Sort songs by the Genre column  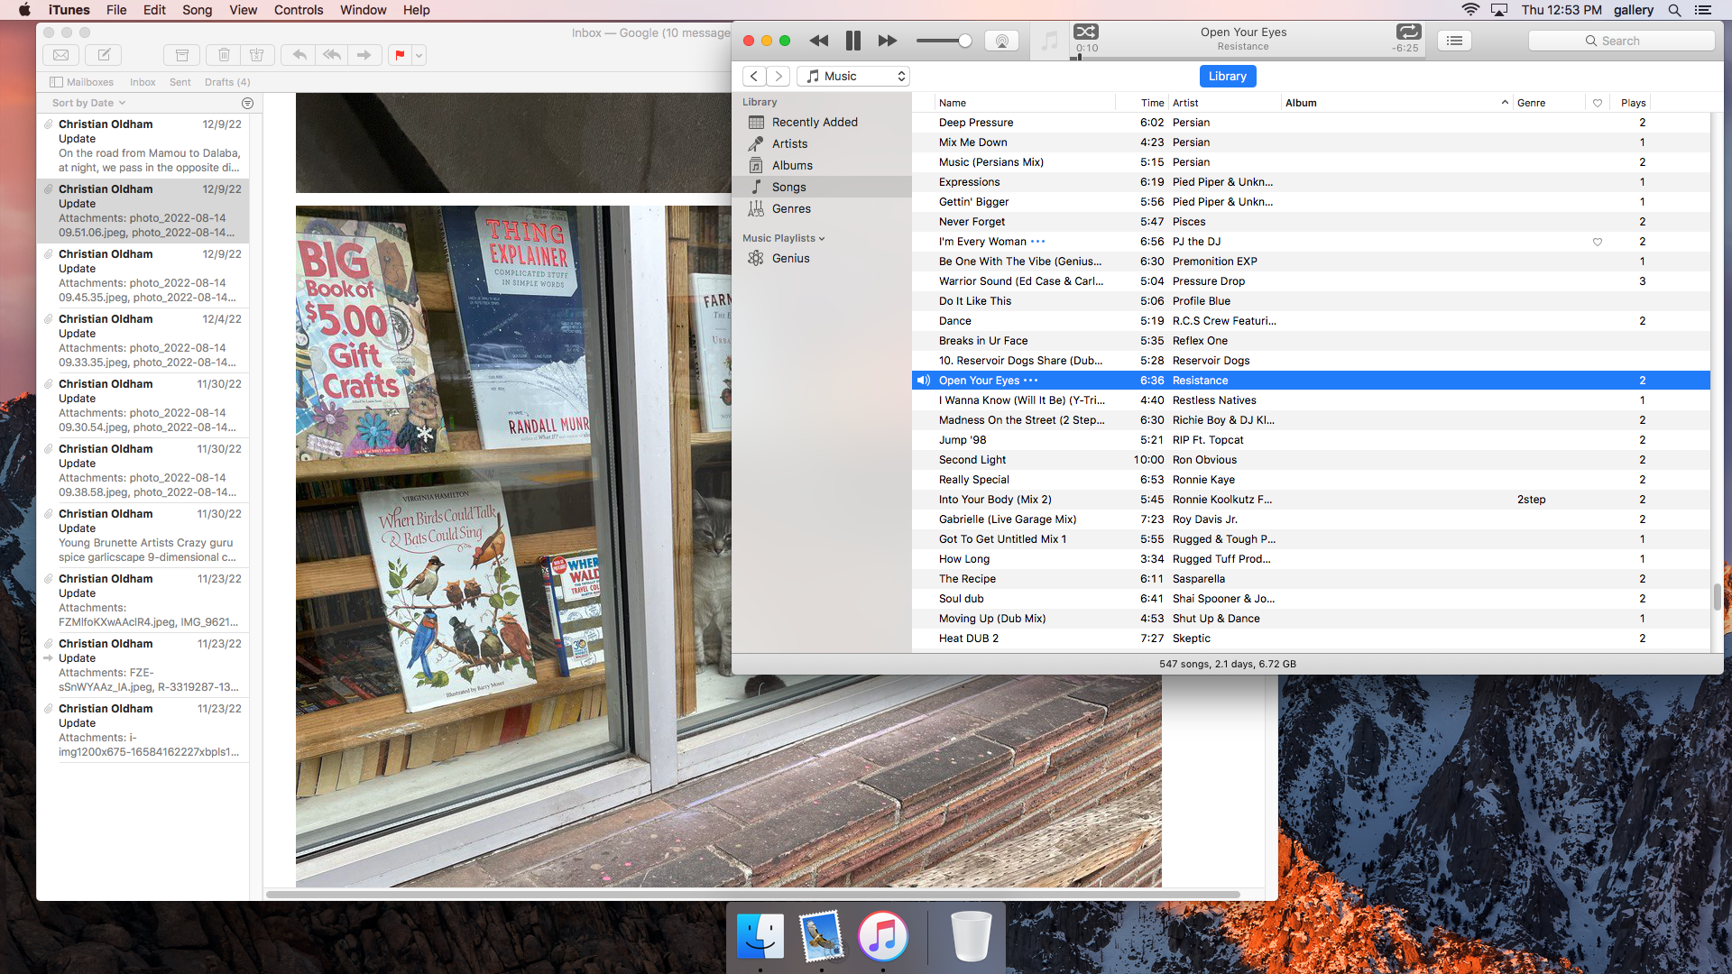coord(1549,103)
